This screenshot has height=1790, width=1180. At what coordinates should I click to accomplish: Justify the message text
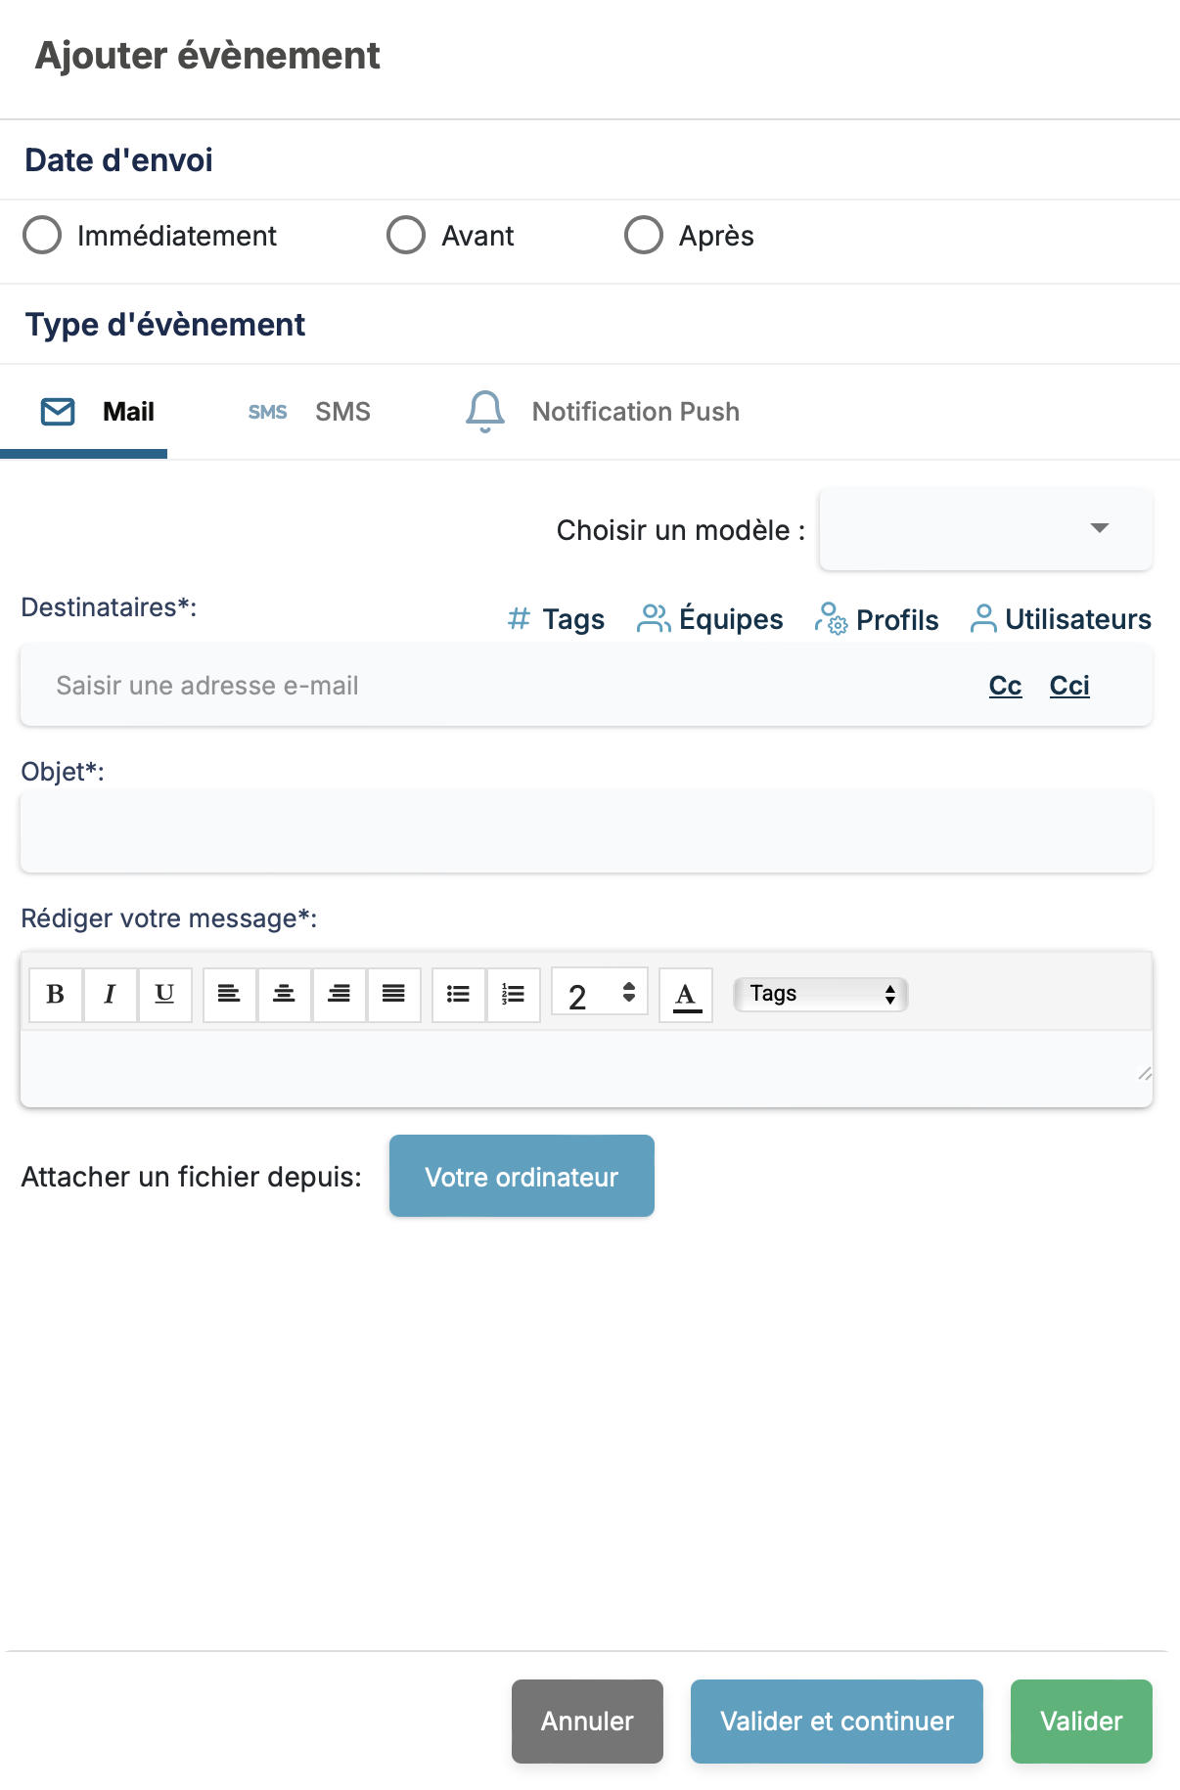pyautogui.click(x=394, y=995)
